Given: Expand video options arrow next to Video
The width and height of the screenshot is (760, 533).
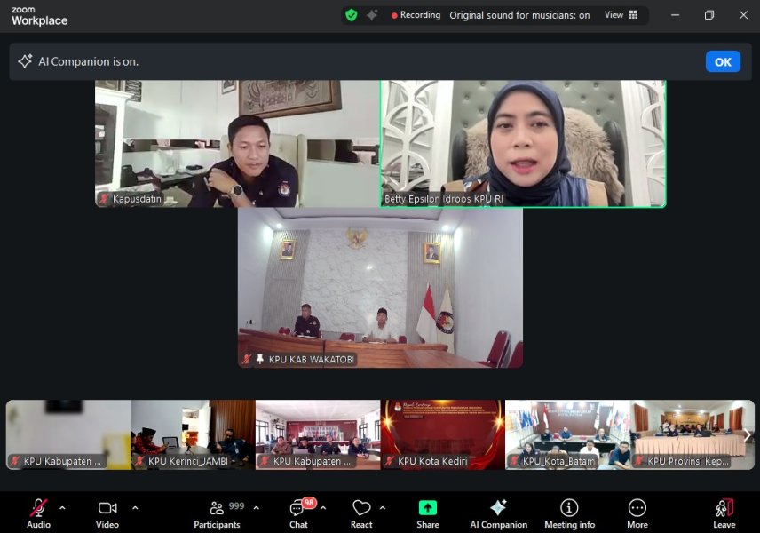Looking at the screenshot, I should tap(135, 508).
